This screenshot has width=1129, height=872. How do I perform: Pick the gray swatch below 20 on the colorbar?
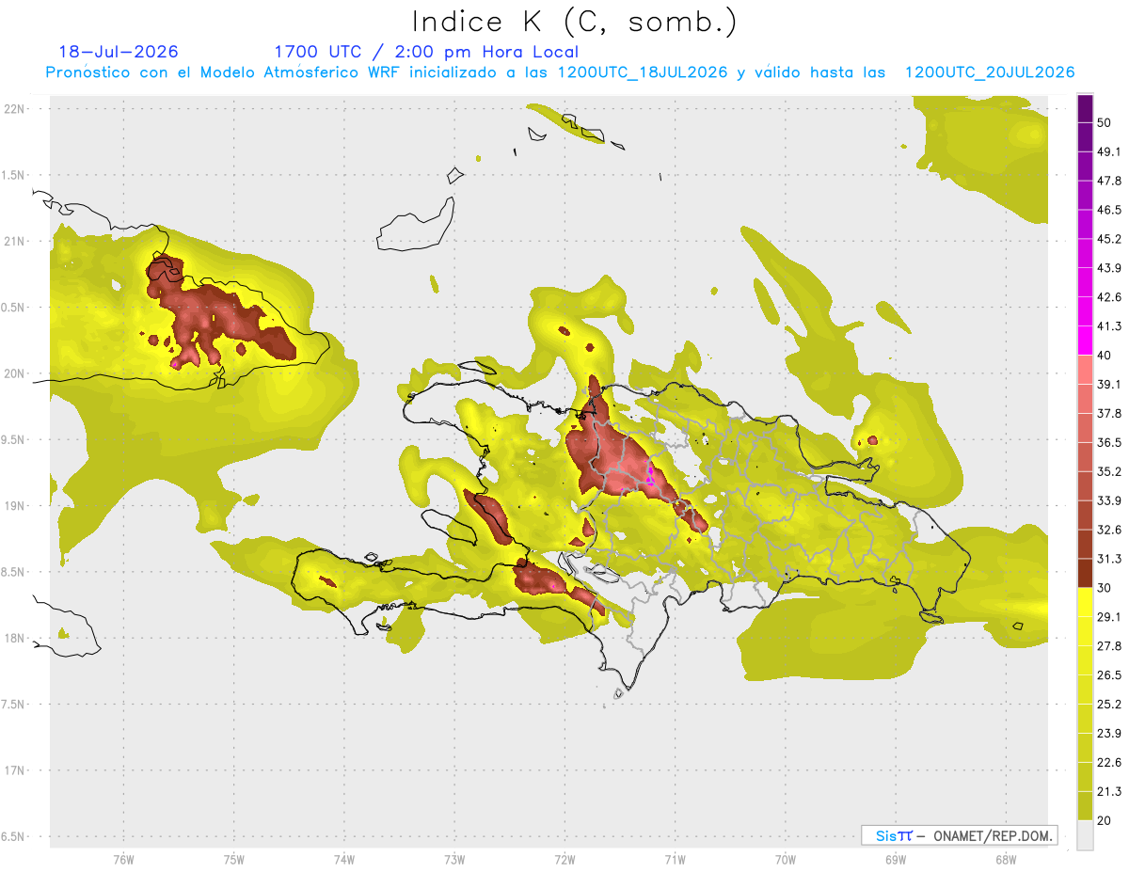pos(1085,835)
